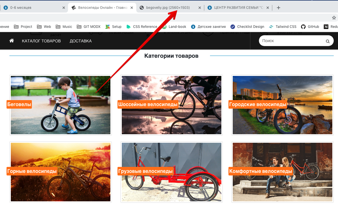Bookmark this page with the star icon
This screenshot has height=209, width=338.
point(334,18)
